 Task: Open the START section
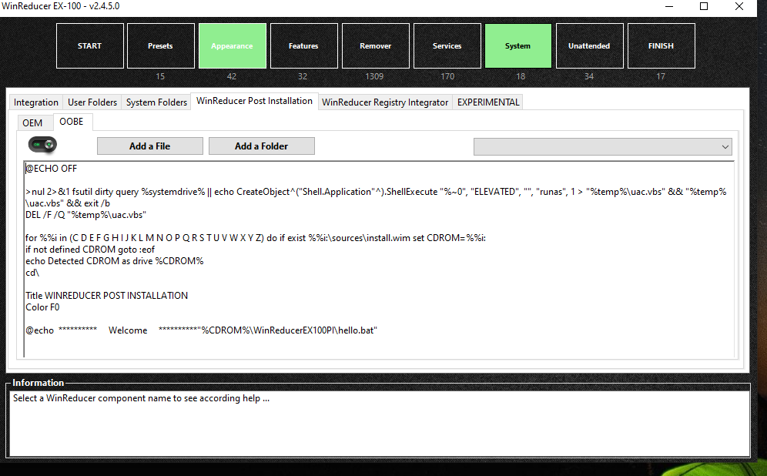pyautogui.click(x=90, y=46)
